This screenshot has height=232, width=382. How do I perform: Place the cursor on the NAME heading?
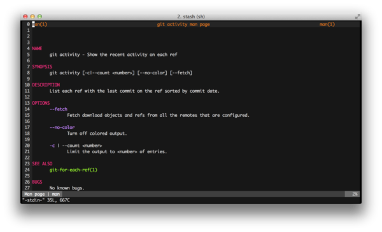pos(37,48)
